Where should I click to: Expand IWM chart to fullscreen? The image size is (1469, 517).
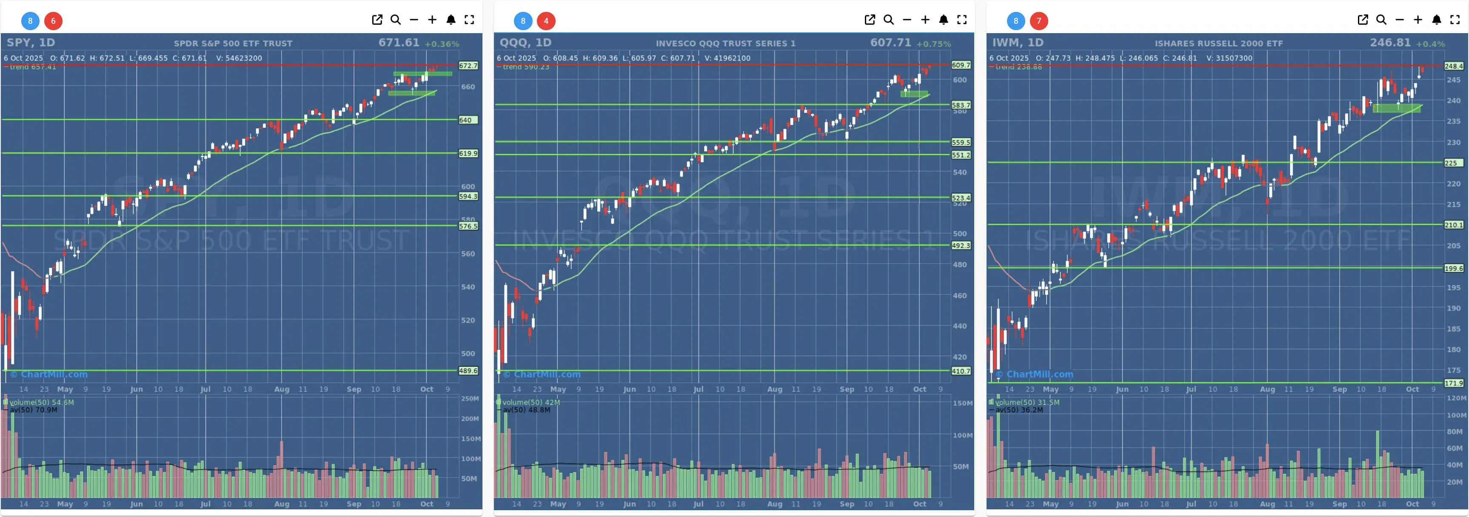point(1455,20)
